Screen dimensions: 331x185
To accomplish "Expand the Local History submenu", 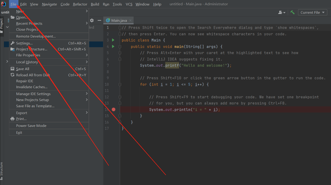I will [49, 62].
